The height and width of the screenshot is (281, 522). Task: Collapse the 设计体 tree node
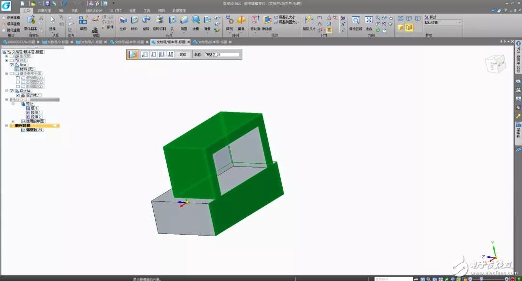point(7,91)
